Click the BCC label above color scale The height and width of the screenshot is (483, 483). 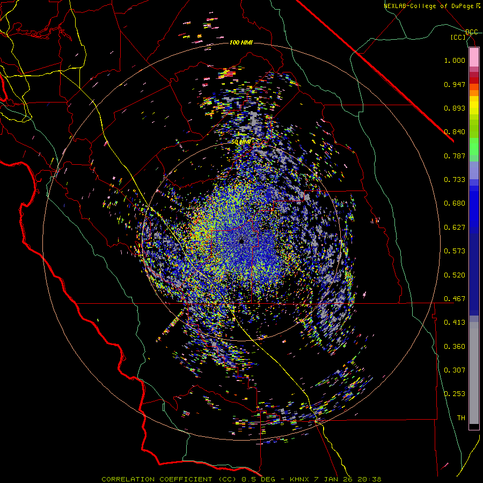472,32
